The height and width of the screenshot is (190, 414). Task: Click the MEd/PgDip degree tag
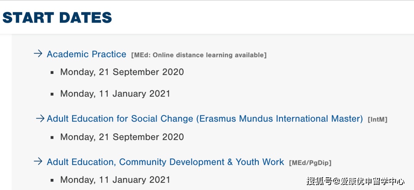tap(310, 163)
